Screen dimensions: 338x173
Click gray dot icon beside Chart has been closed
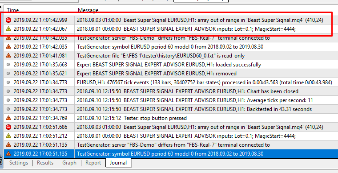8,91
